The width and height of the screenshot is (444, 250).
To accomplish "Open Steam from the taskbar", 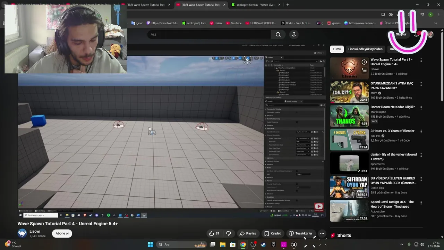I will pos(263,244).
